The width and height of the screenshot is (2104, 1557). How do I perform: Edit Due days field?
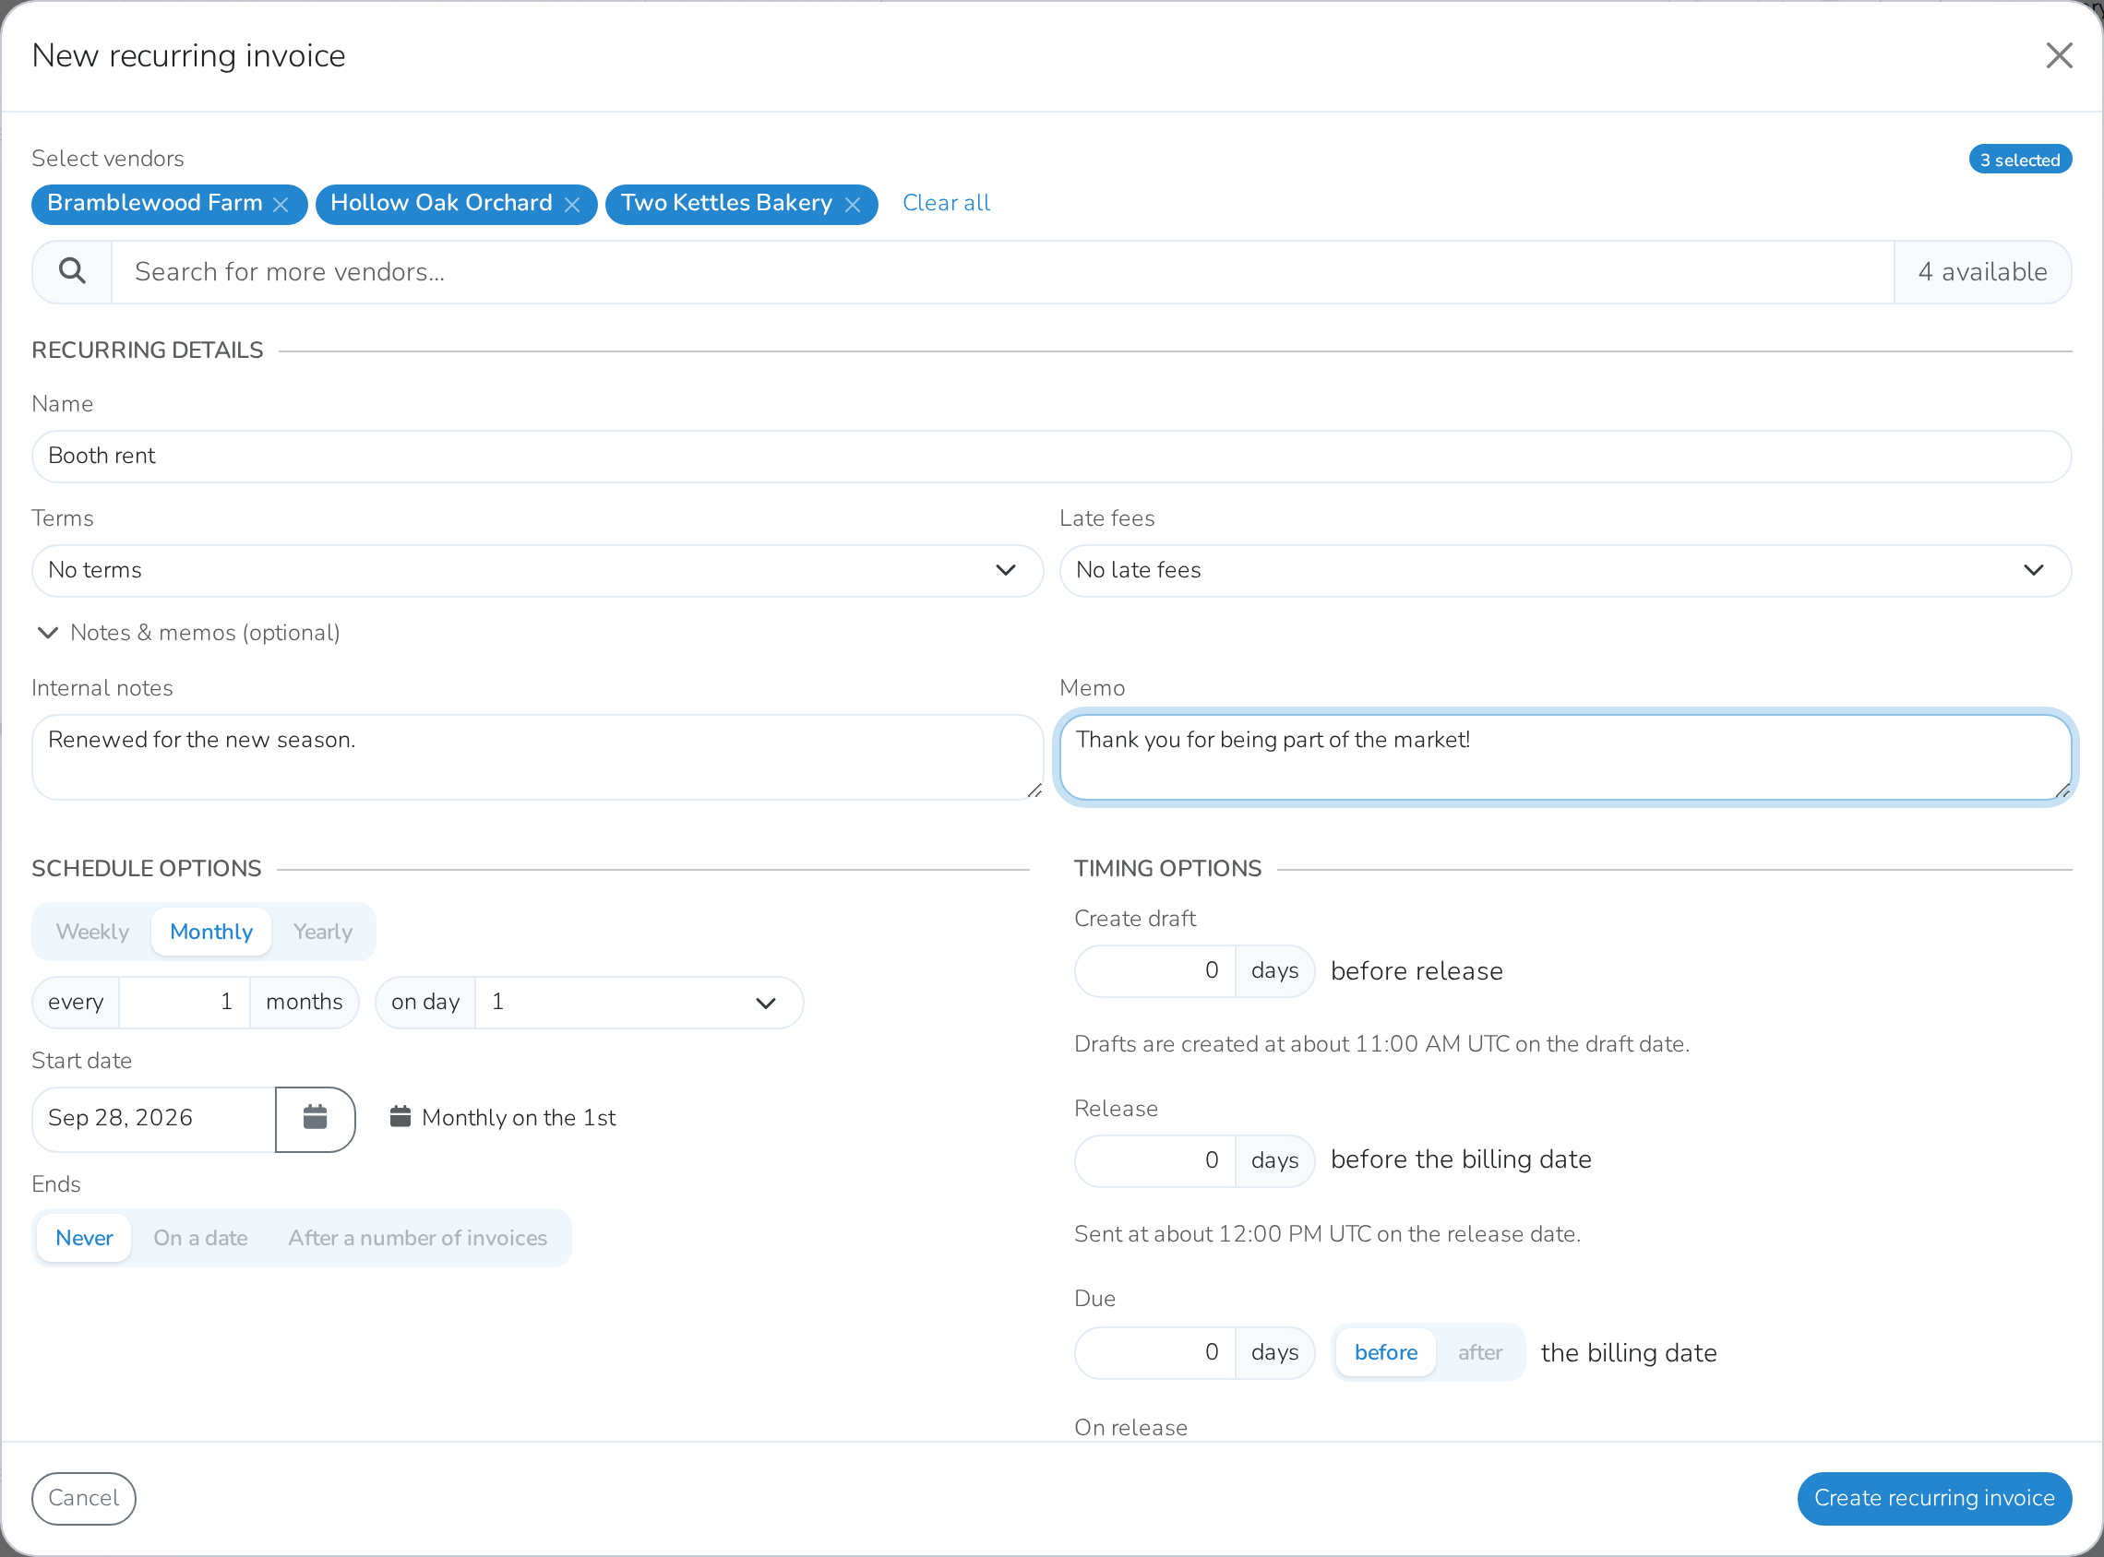click(x=1154, y=1352)
